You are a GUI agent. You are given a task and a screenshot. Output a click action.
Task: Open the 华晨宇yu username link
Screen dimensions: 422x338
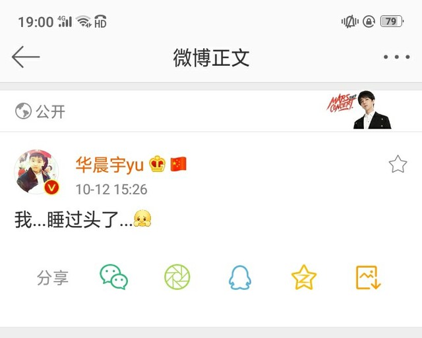point(110,165)
